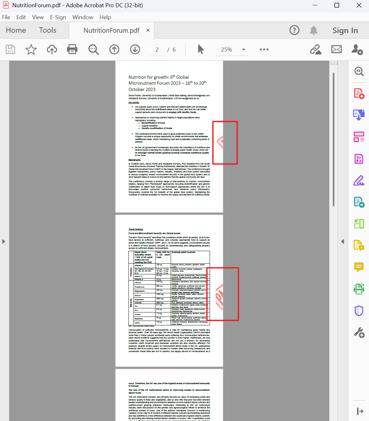Activate the Selection tool arrow
The width and height of the screenshot is (369, 421).
pos(201,49)
